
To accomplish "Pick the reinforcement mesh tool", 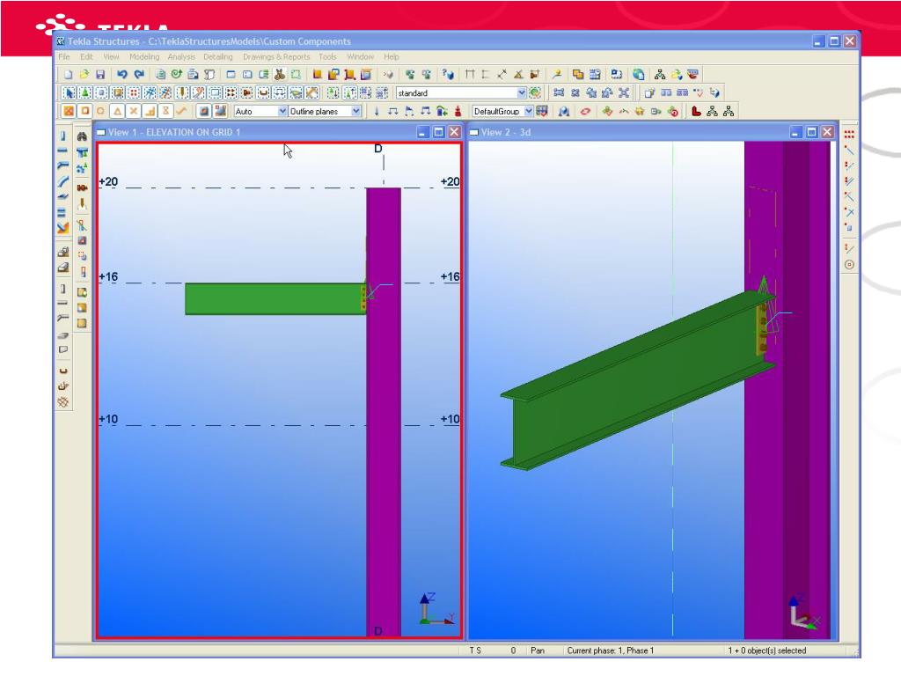I will coord(63,402).
